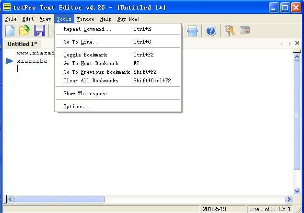This screenshot has height=213, width=304.
Task: Select Go To Previous Bookmark
Action: 118,72
